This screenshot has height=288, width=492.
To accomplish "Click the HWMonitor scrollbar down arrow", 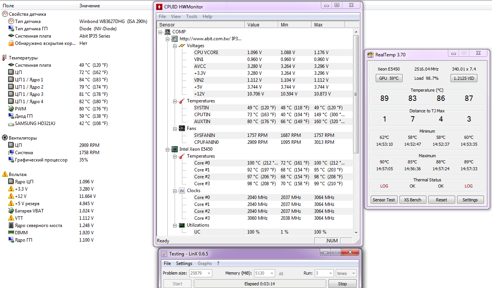I will pyautogui.click(x=356, y=232).
